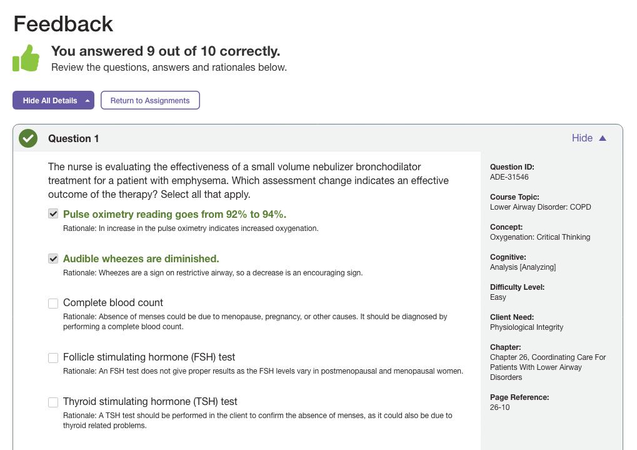Toggle the pulse oximetry reading checkbox
This screenshot has width=637, height=450.
(53, 214)
